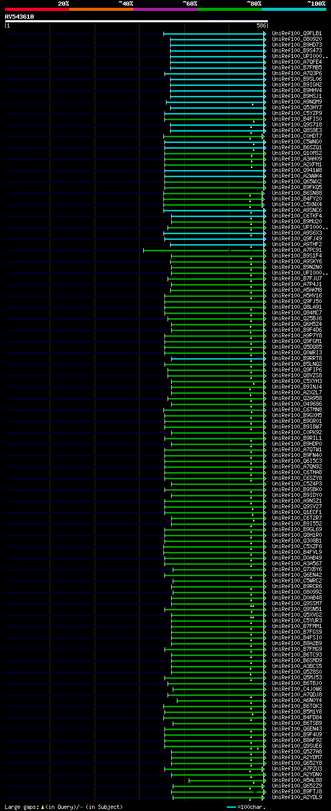Open hit UniRef100_B9IGH2
The image size is (331, 811).
tap(297, 84)
